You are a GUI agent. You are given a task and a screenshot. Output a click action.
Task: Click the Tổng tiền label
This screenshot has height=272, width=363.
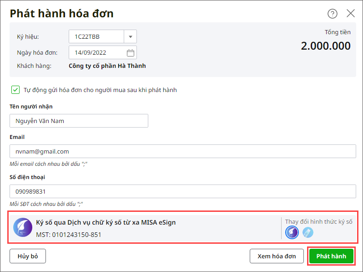[338, 32]
